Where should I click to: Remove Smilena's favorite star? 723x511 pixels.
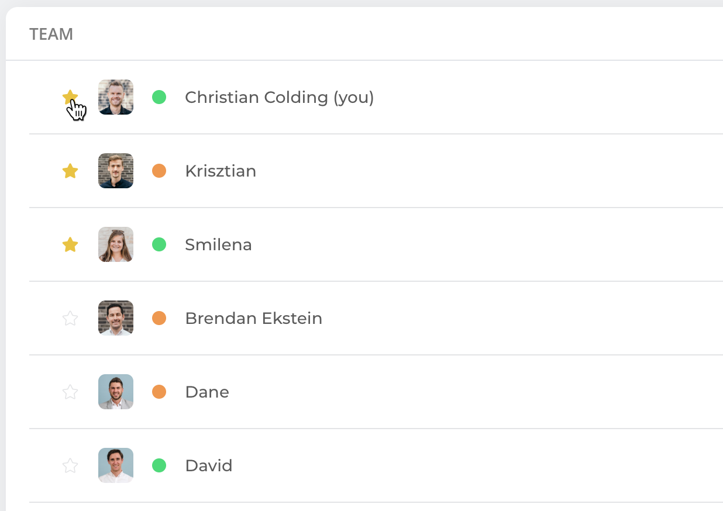70,244
